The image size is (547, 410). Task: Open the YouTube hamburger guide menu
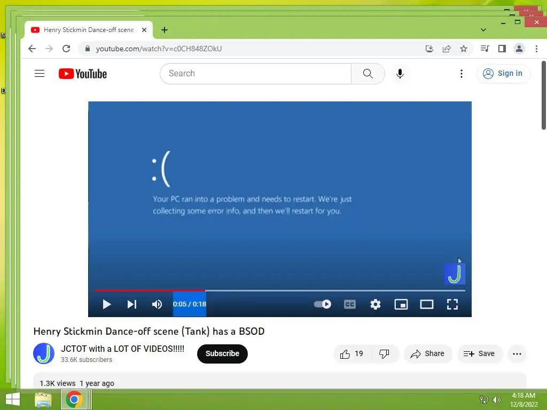coord(40,74)
